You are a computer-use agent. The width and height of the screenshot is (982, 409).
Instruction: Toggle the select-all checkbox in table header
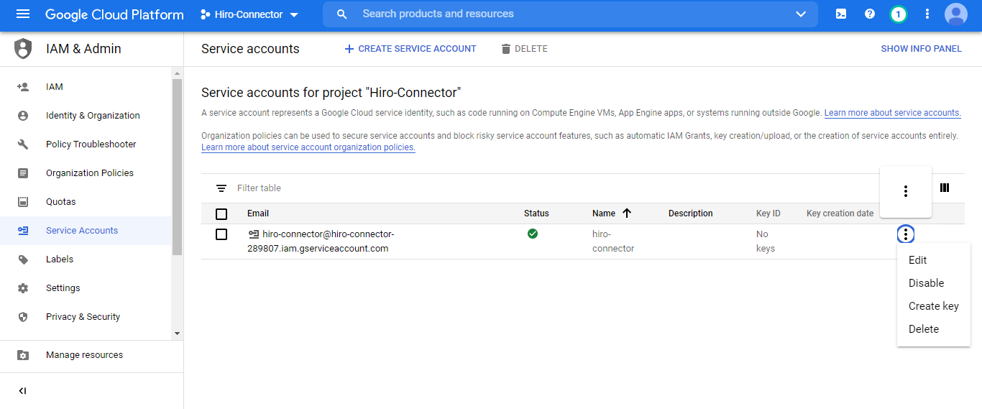(221, 214)
